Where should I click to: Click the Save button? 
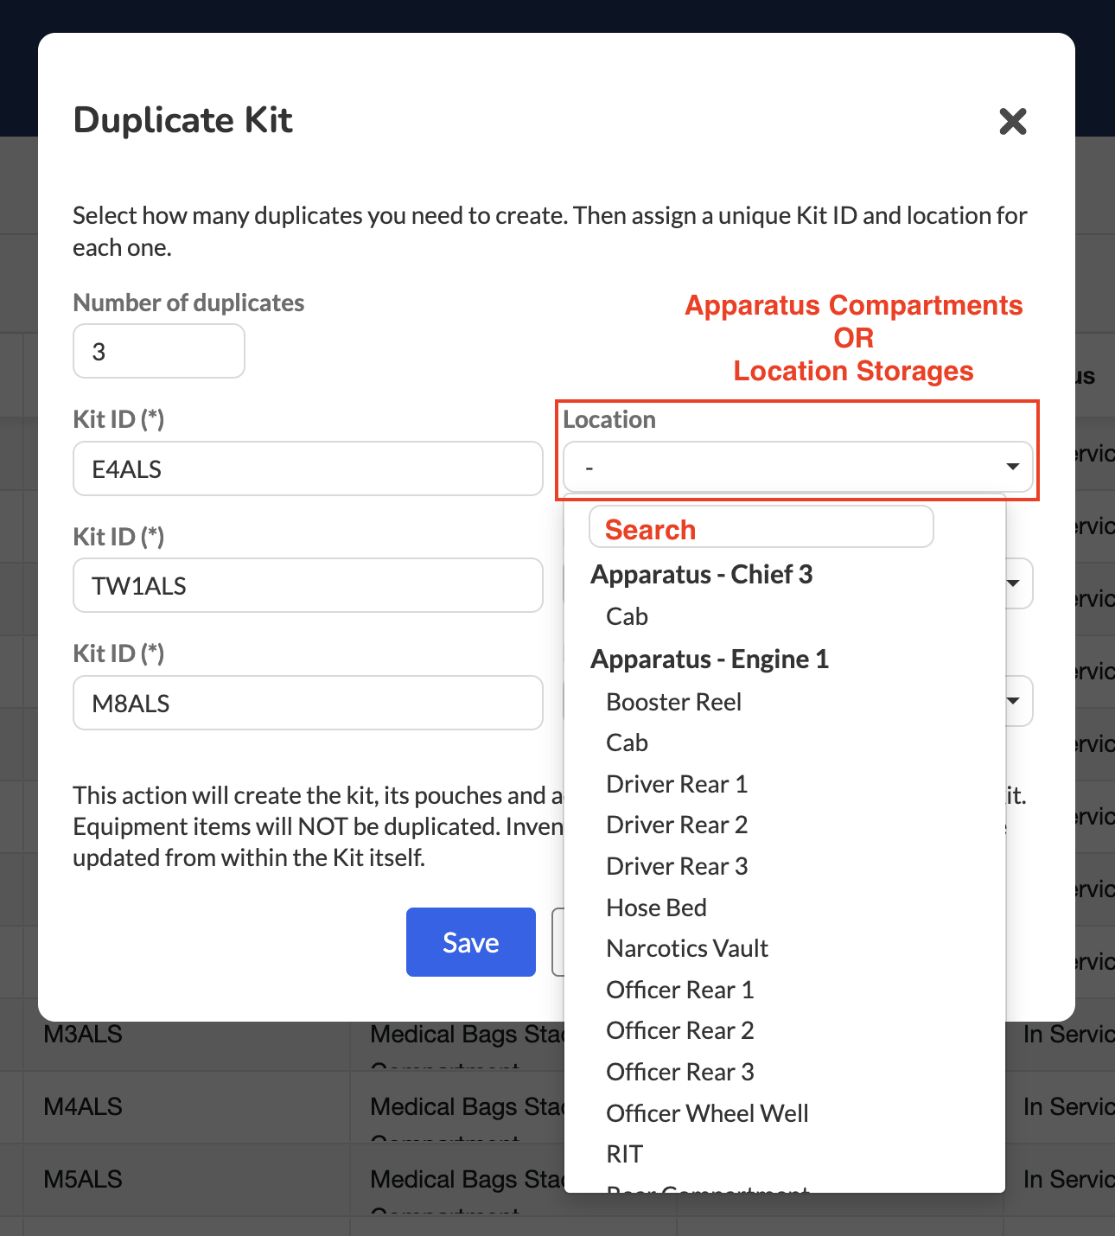pos(471,942)
